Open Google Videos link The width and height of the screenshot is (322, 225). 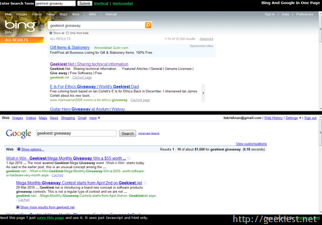tap(31, 118)
